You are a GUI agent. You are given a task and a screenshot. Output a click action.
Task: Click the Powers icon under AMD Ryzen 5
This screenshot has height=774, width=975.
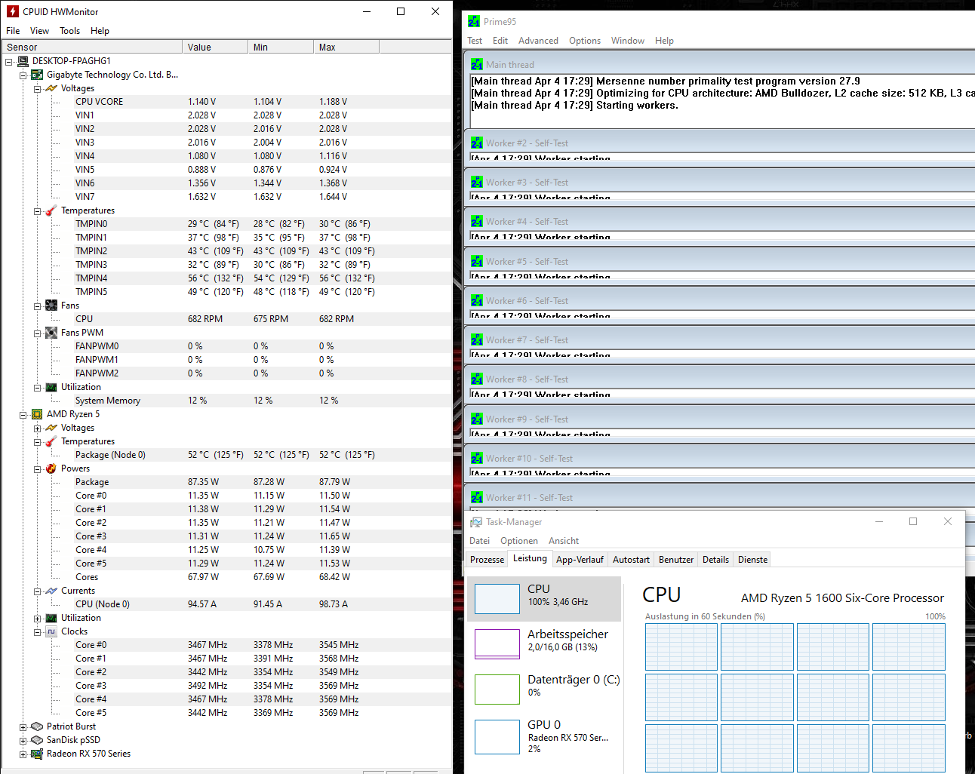click(51, 468)
